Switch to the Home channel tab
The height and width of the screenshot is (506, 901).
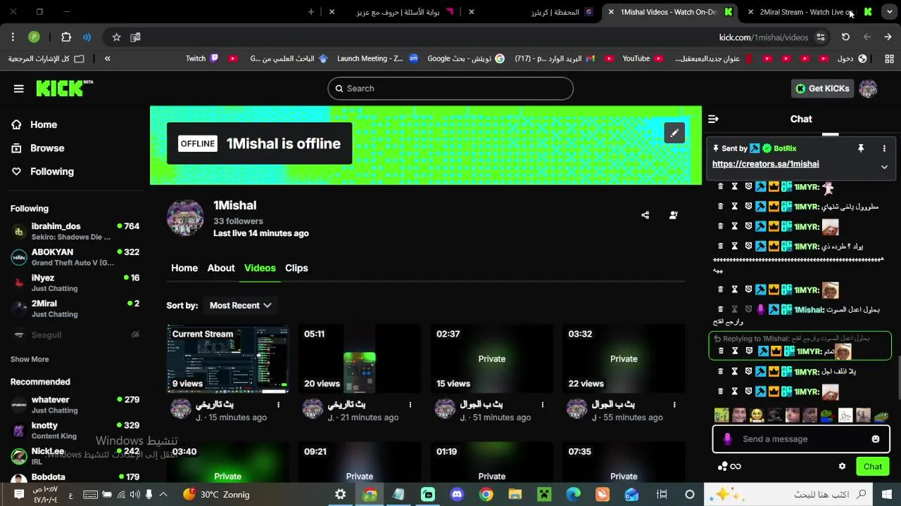coord(184,268)
